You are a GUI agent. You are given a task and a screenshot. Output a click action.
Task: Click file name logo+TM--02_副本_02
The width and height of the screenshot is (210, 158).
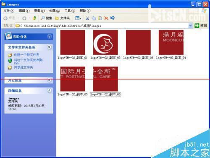(105, 58)
